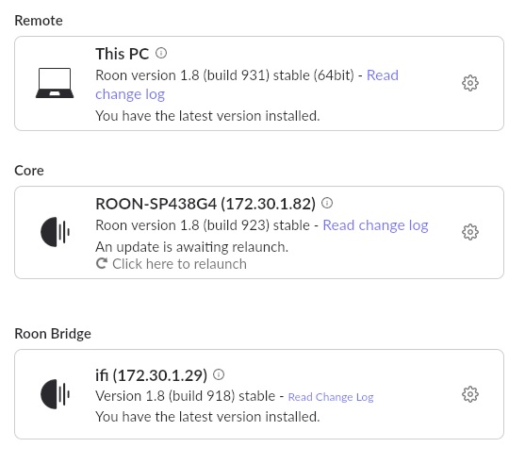Click info icon next to ifi (172.30.1.29)

[x=219, y=374]
